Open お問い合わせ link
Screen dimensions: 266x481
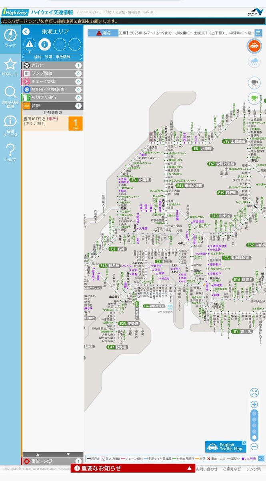(x=207, y=469)
